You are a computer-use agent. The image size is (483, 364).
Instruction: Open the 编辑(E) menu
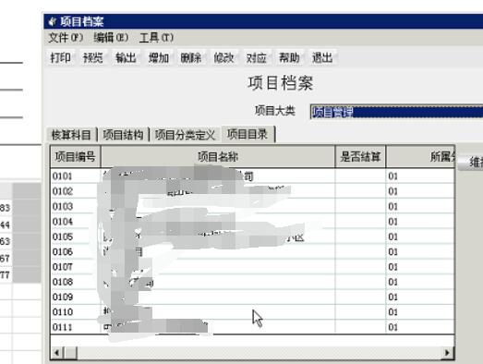click(111, 38)
